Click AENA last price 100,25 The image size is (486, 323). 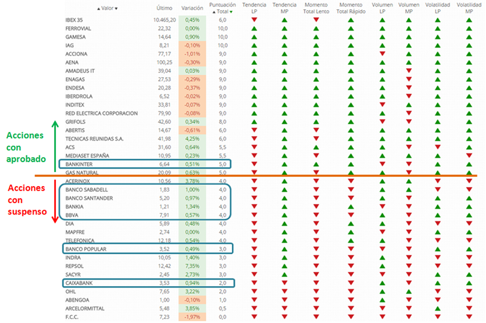click(x=164, y=62)
